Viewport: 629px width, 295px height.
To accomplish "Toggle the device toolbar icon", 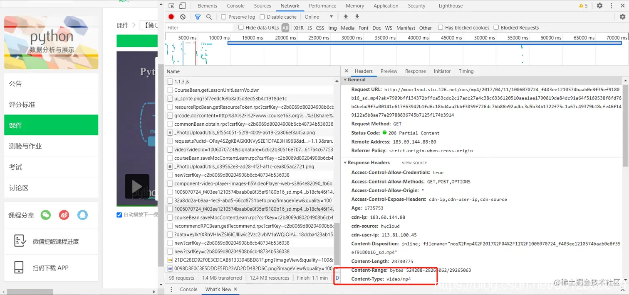I will click(182, 6).
